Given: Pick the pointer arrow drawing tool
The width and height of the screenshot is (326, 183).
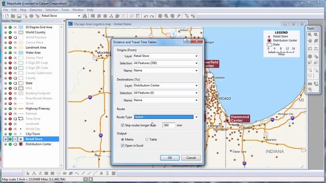Looking at the screenshot, I should click(x=28, y=173).
